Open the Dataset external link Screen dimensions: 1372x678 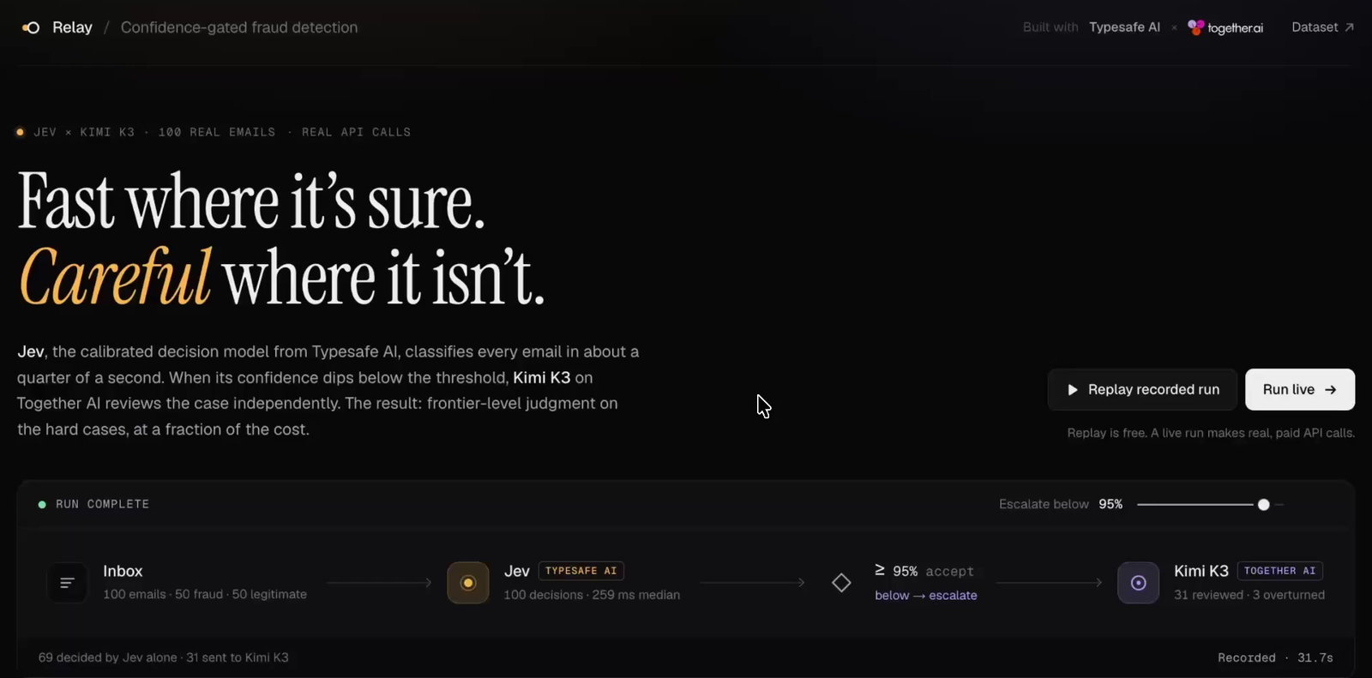click(x=1322, y=27)
